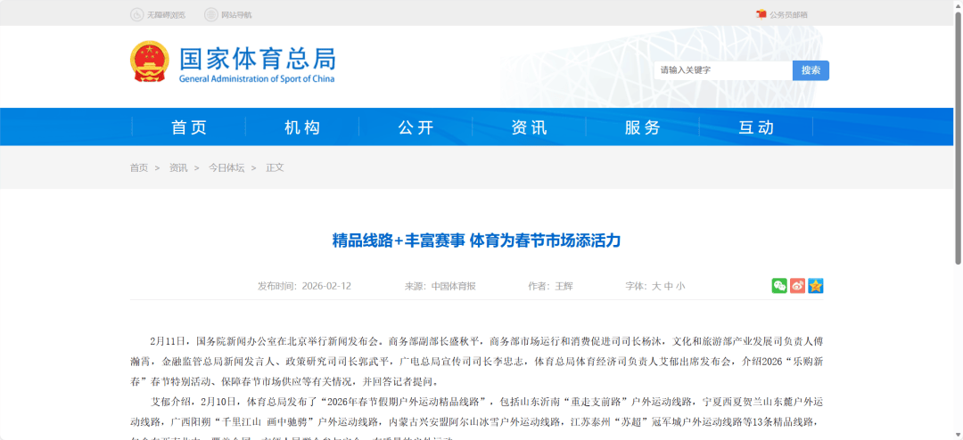Click 资讯 in the breadcrumb
This screenshot has height=440, width=963.
[x=178, y=167]
